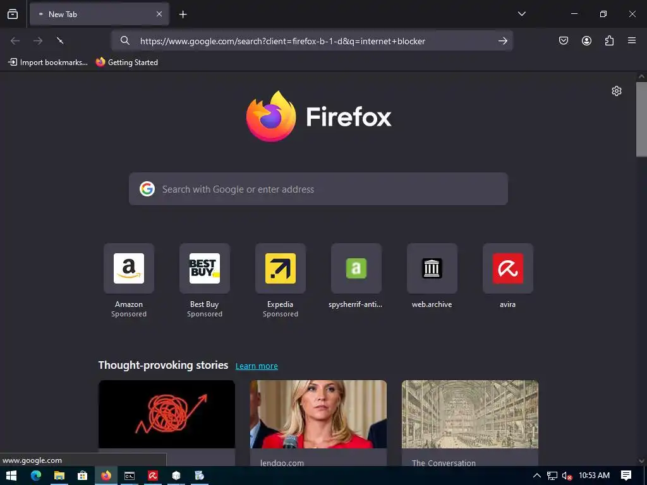Click the Go arrow in address bar
Image resolution: width=647 pixels, height=485 pixels.
point(502,40)
